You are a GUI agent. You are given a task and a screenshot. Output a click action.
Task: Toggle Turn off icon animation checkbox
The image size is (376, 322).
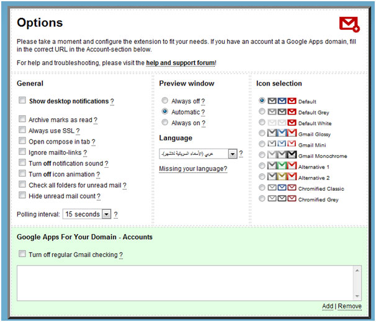22,173
